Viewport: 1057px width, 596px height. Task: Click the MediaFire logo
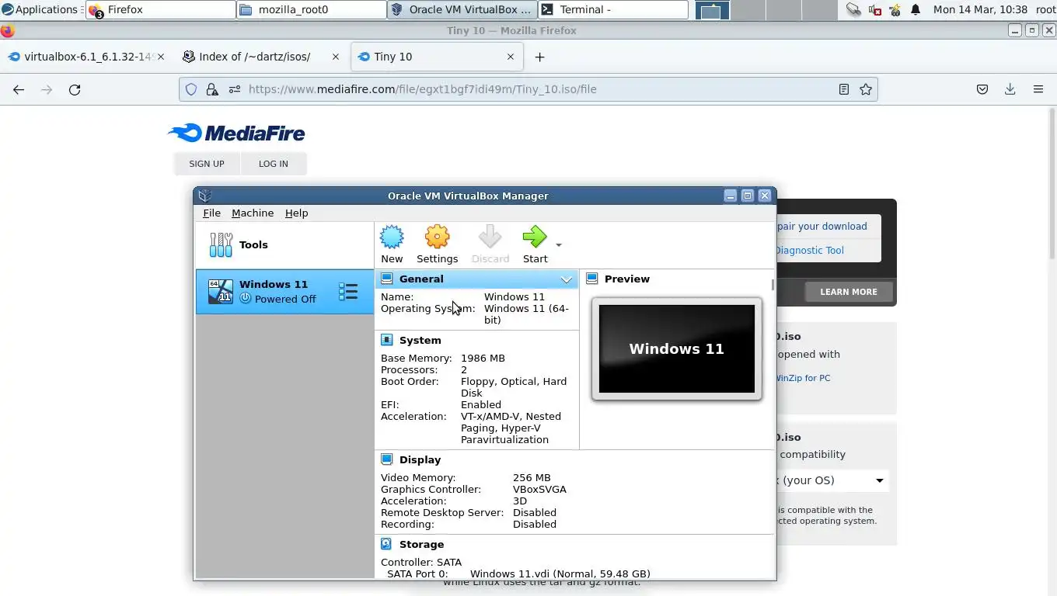click(x=237, y=133)
